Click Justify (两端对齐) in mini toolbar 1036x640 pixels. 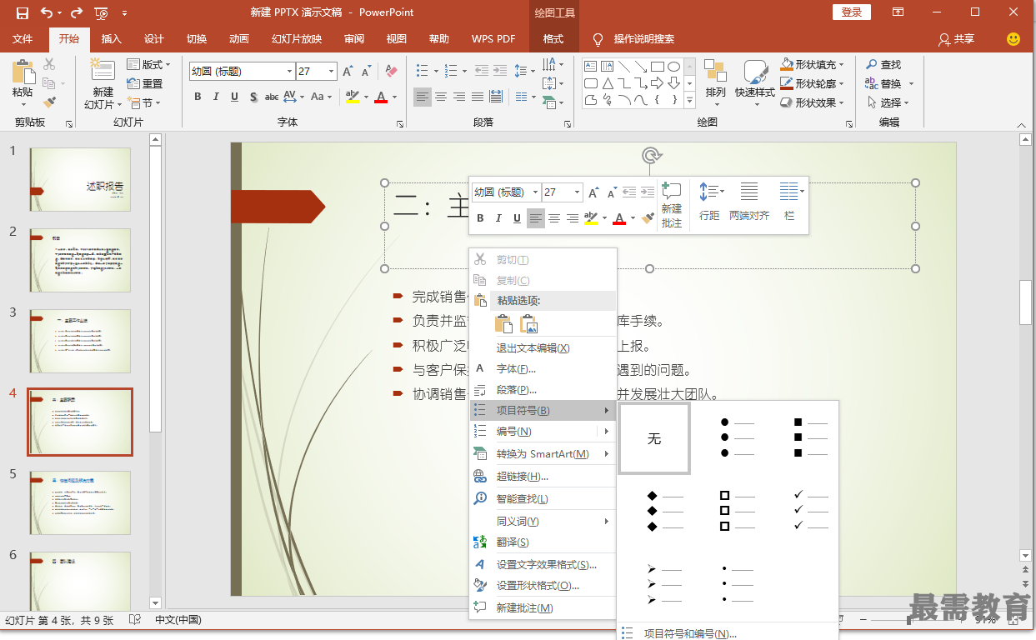(749, 202)
